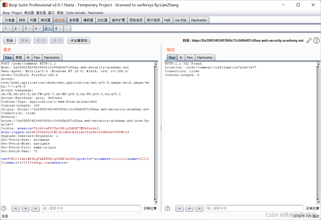Image resolution: width=321 pixels, height=220 pixels.
Task: Open the 重发器 menu
Action: 41,13
